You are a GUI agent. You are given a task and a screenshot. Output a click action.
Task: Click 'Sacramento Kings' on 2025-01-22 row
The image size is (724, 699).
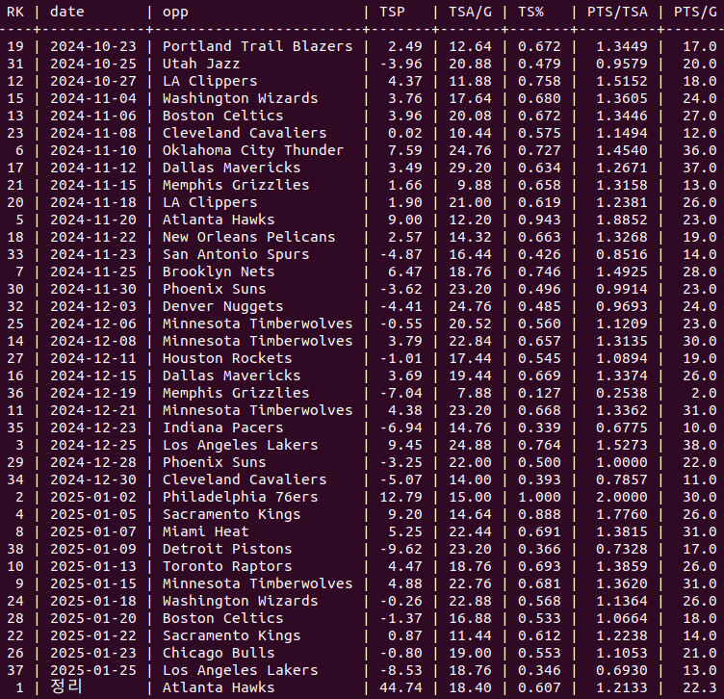pos(231,635)
